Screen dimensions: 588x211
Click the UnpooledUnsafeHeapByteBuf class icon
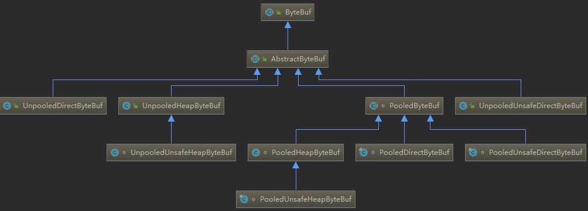coord(115,153)
